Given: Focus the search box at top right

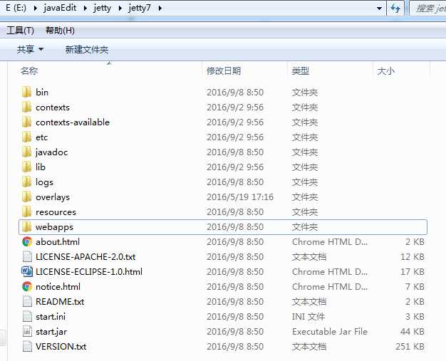Looking at the screenshot, I should pos(427,9).
